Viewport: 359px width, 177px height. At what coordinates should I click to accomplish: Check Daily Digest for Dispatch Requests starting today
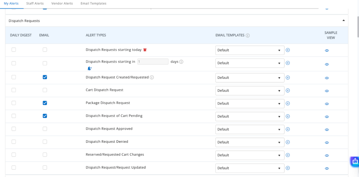[14, 50]
